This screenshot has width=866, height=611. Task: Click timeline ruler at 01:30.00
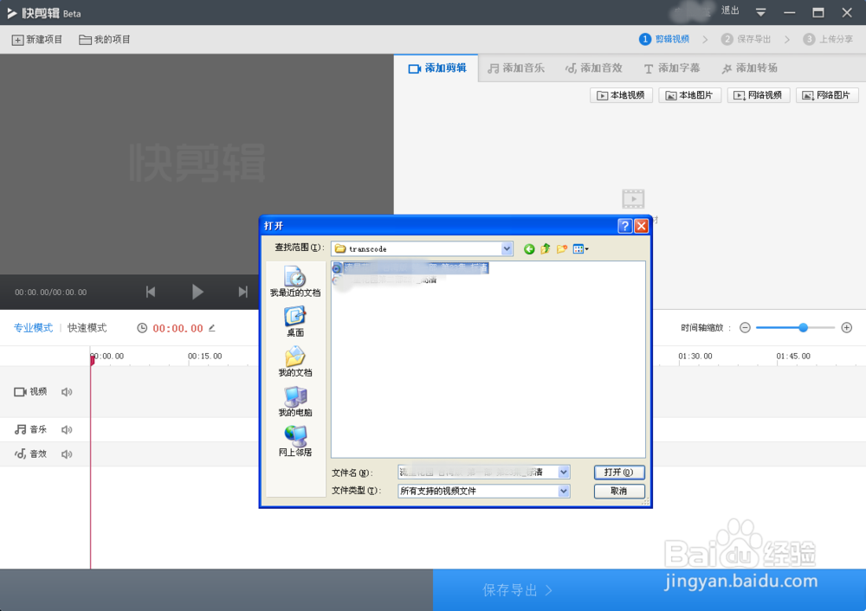pyautogui.click(x=695, y=357)
